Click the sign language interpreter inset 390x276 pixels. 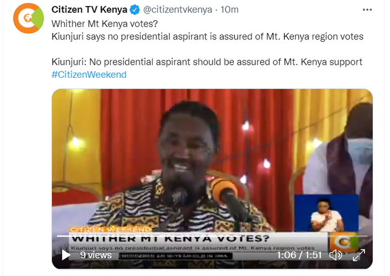point(326,213)
